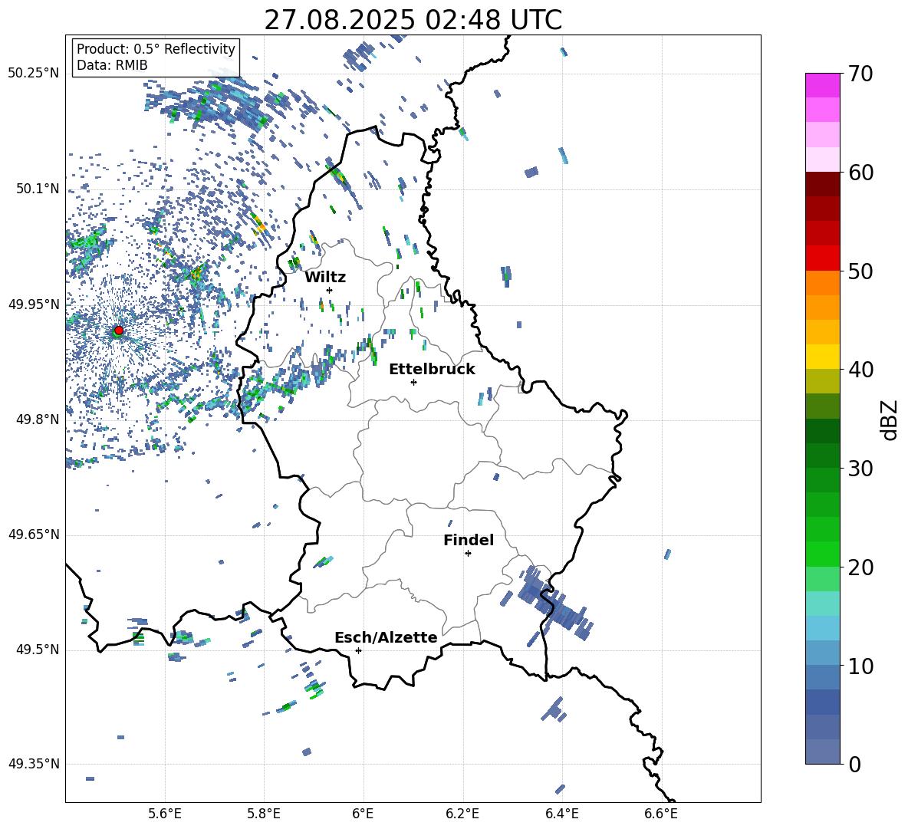Click the 'Data: RMIB' text
908x829 pixels.
112,65
